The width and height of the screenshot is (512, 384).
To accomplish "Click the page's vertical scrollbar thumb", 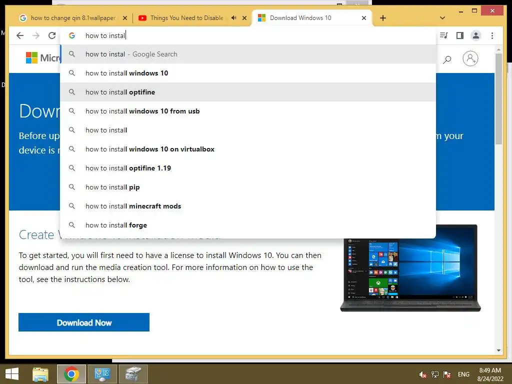I will [498, 98].
